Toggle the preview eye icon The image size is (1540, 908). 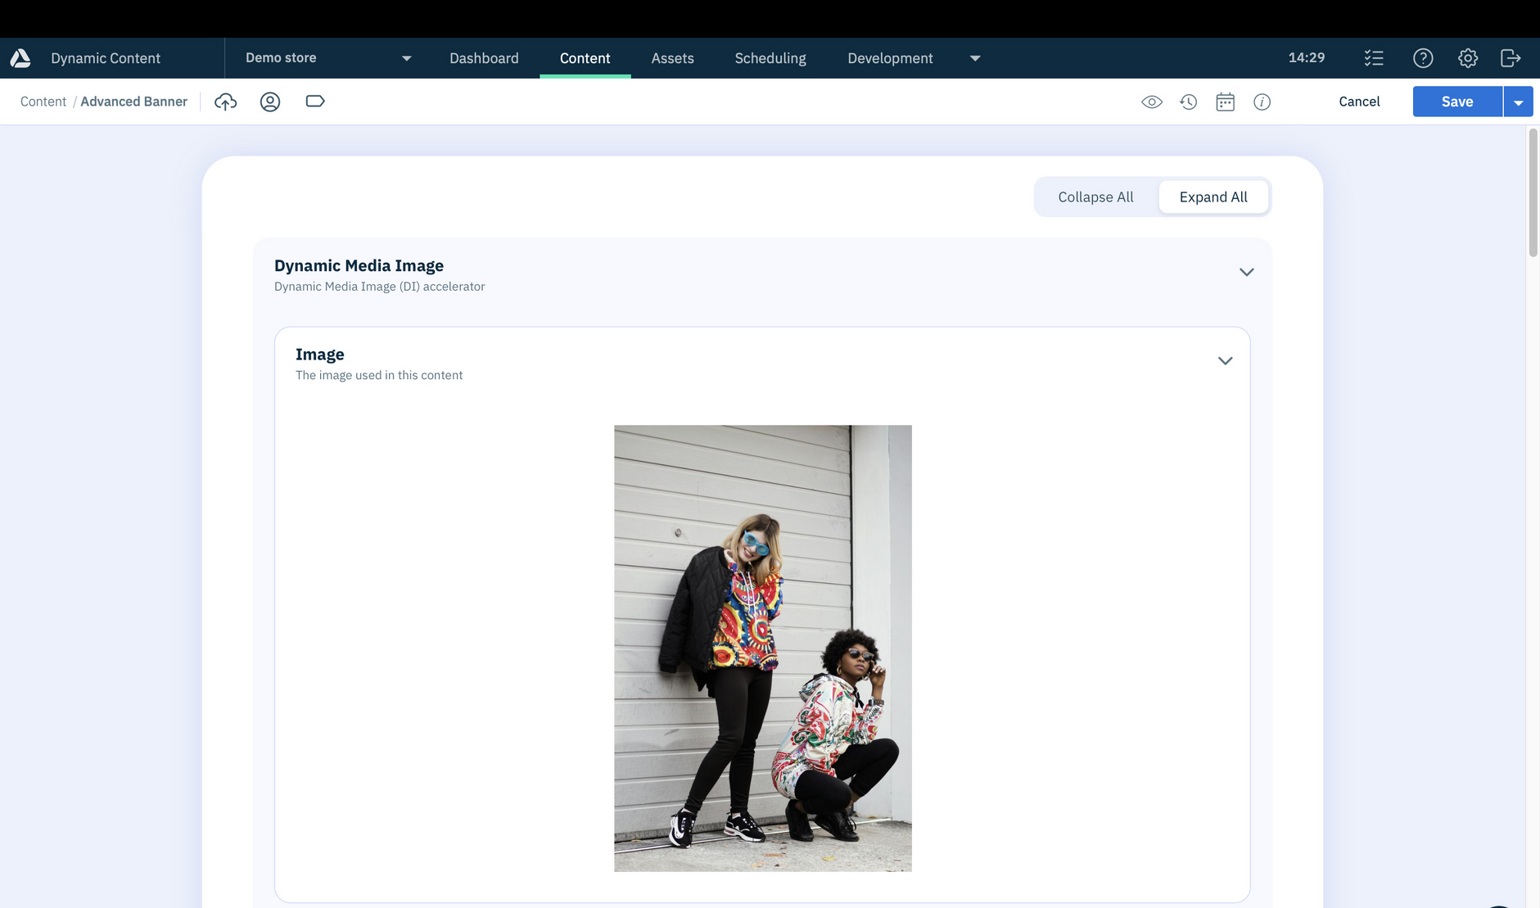click(1152, 102)
